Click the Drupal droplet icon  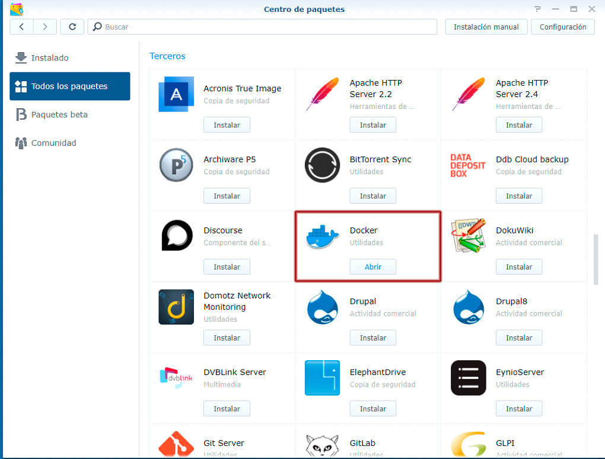pos(323,307)
